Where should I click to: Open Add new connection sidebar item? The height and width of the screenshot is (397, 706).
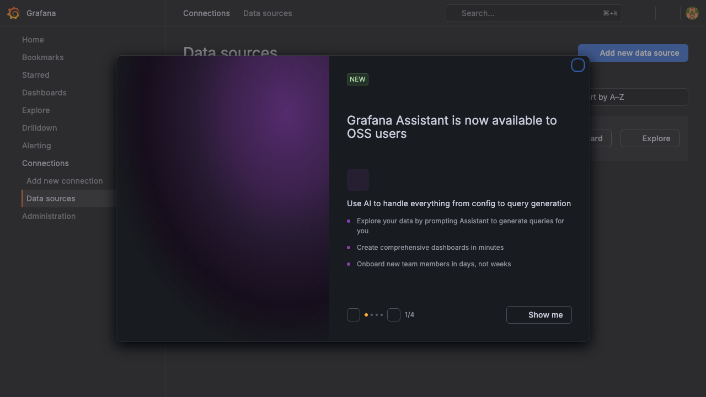65,181
